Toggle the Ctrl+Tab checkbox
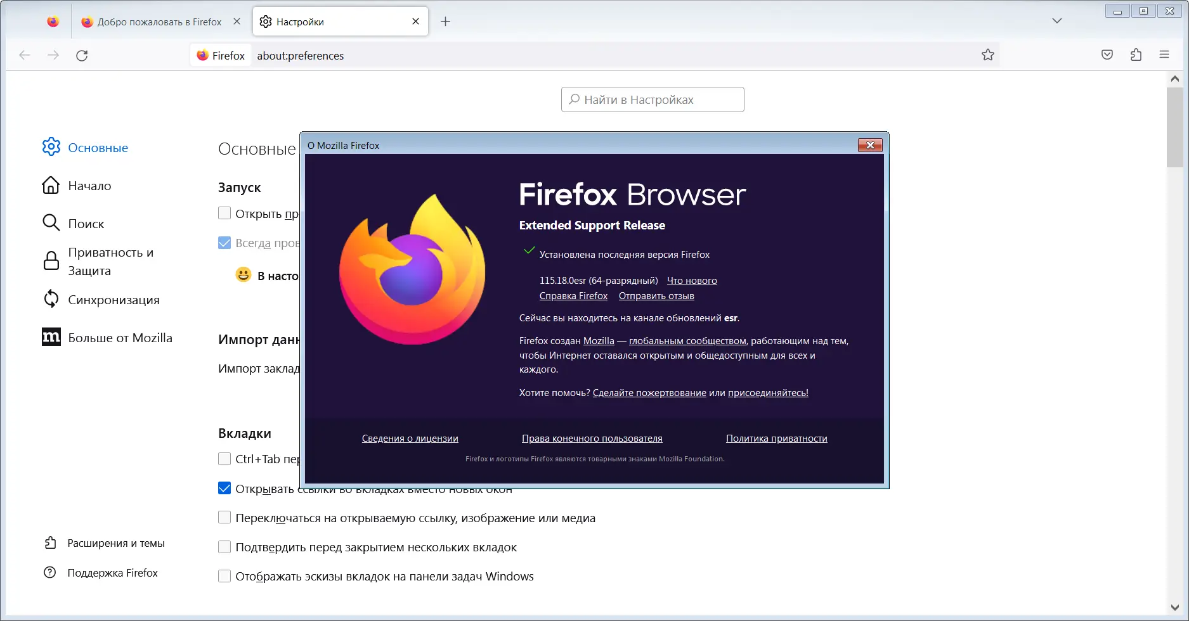 224,459
